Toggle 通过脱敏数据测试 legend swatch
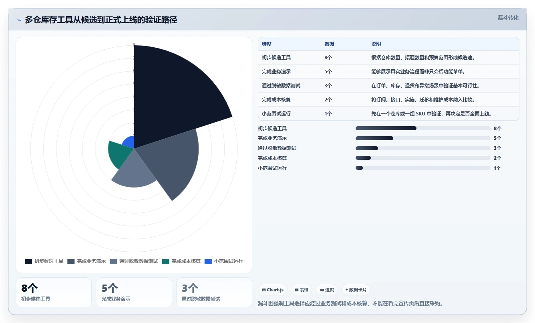Viewport: 535px width, 323px height. (x=113, y=261)
